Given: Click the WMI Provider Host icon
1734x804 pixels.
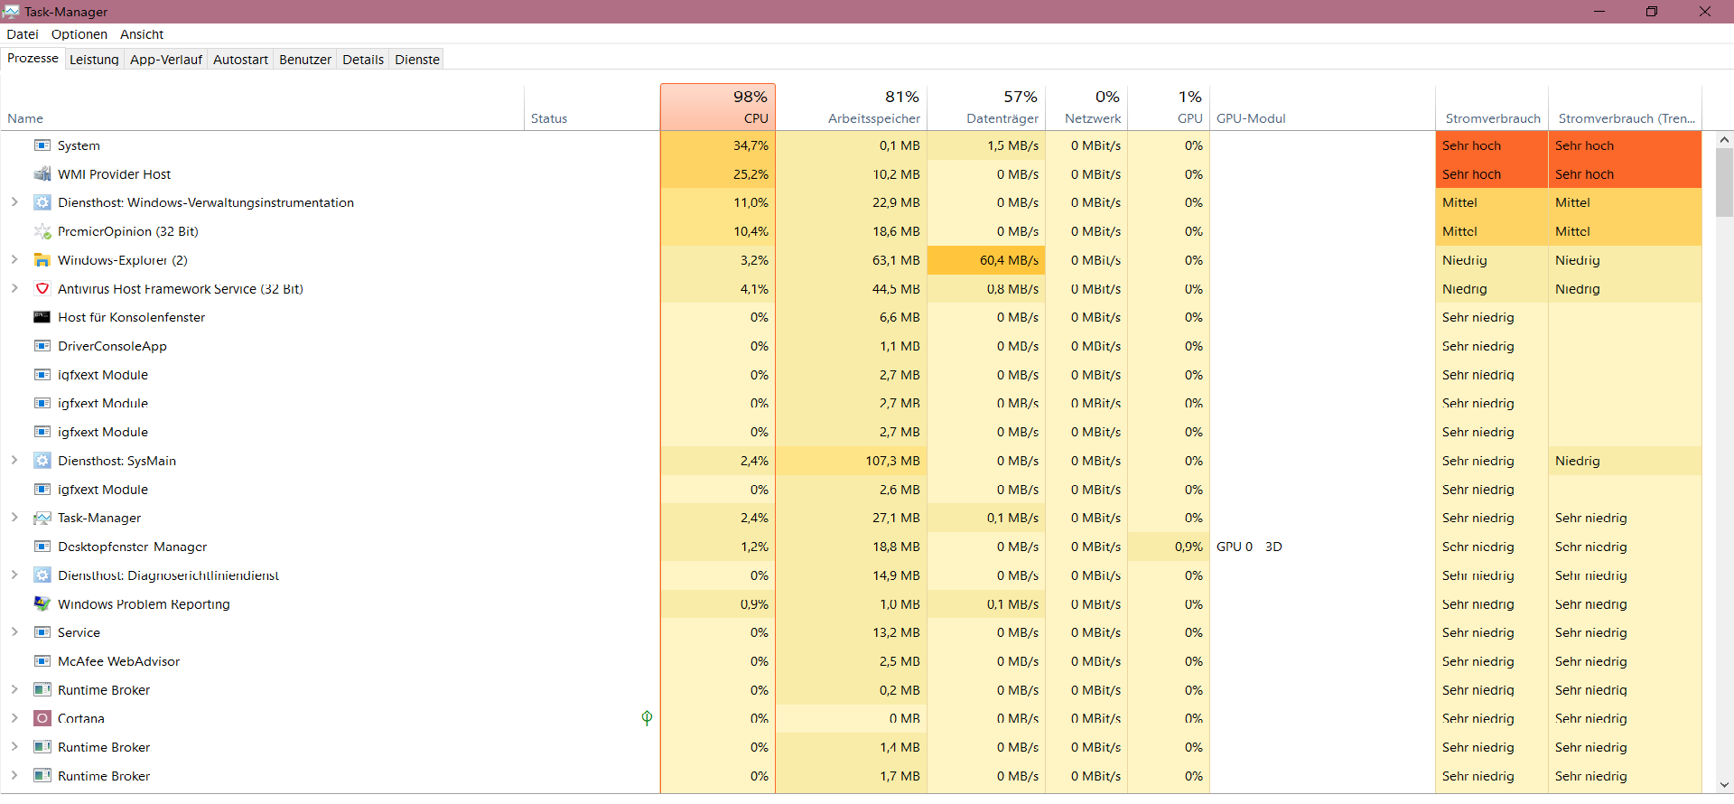Looking at the screenshot, I should (x=42, y=174).
